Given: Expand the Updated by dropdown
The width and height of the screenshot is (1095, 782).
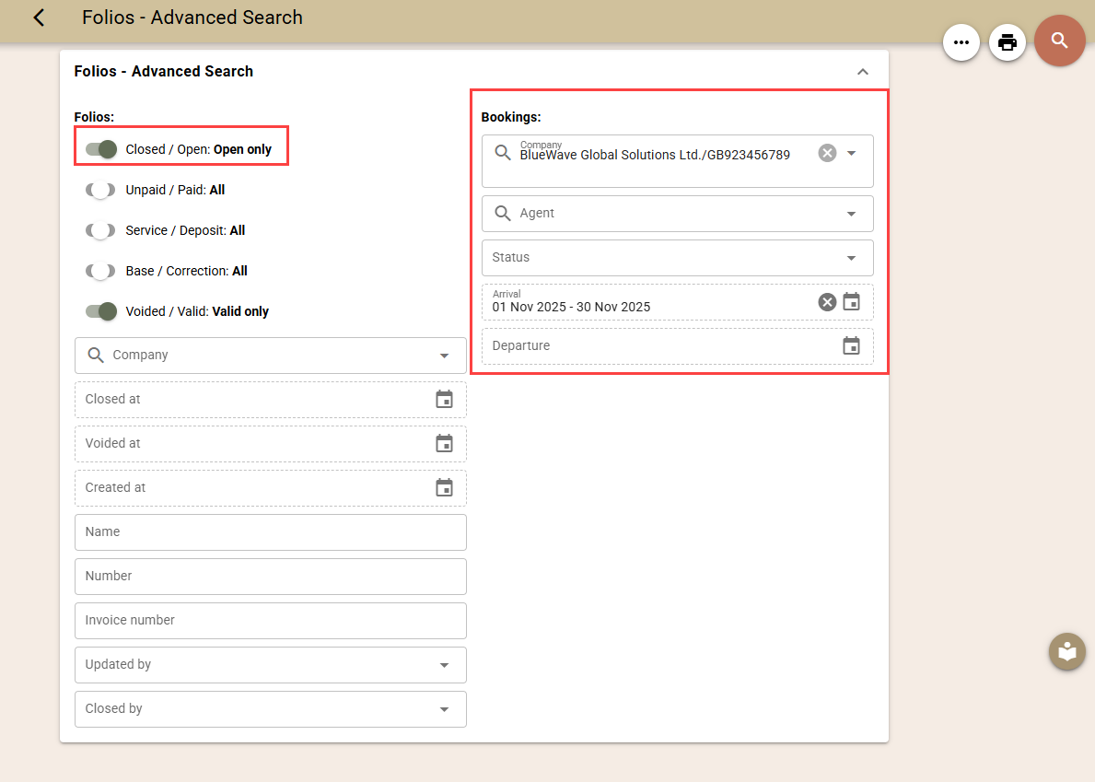Looking at the screenshot, I should click(270, 665).
